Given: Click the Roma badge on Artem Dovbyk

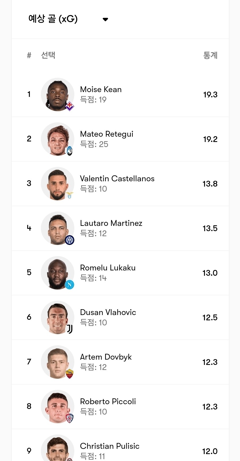Looking at the screenshot, I should pos(70,374).
